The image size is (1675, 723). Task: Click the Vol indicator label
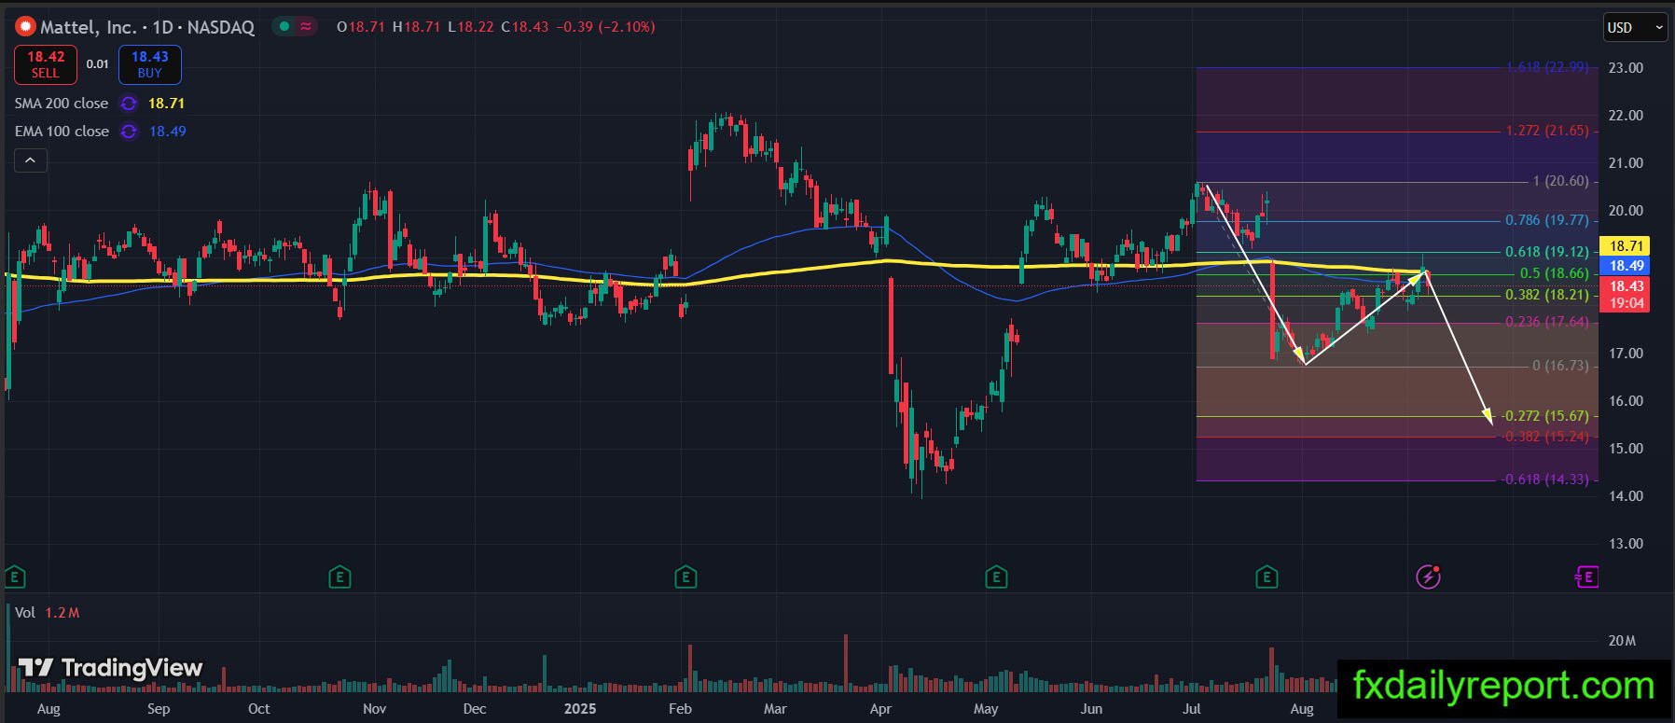(x=25, y=613)
